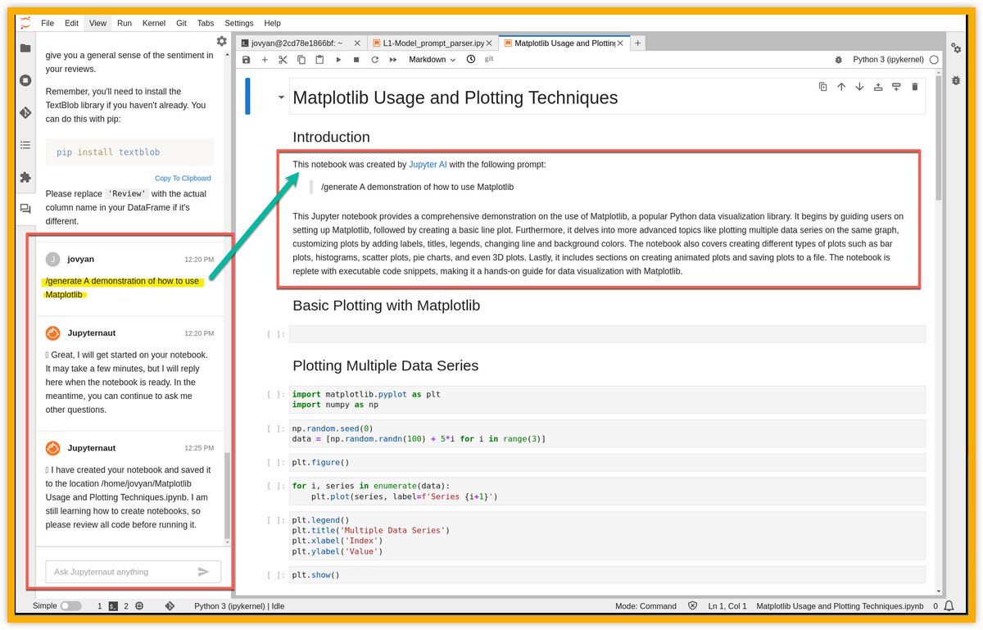
Task: Open the Kernel menu
Action: click(x=153, y=23)
